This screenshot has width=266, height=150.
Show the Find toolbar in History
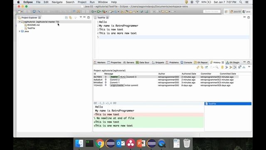[x=217, y=67]
